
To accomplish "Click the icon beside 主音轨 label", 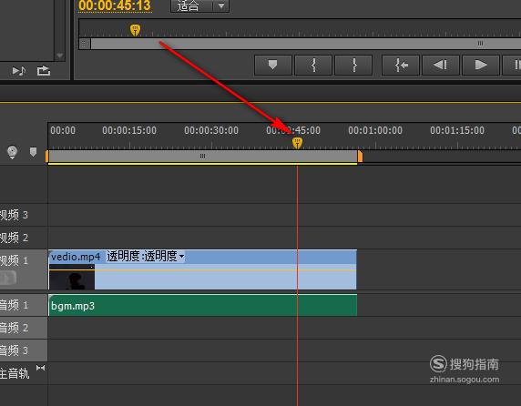I will click(41, 368).
